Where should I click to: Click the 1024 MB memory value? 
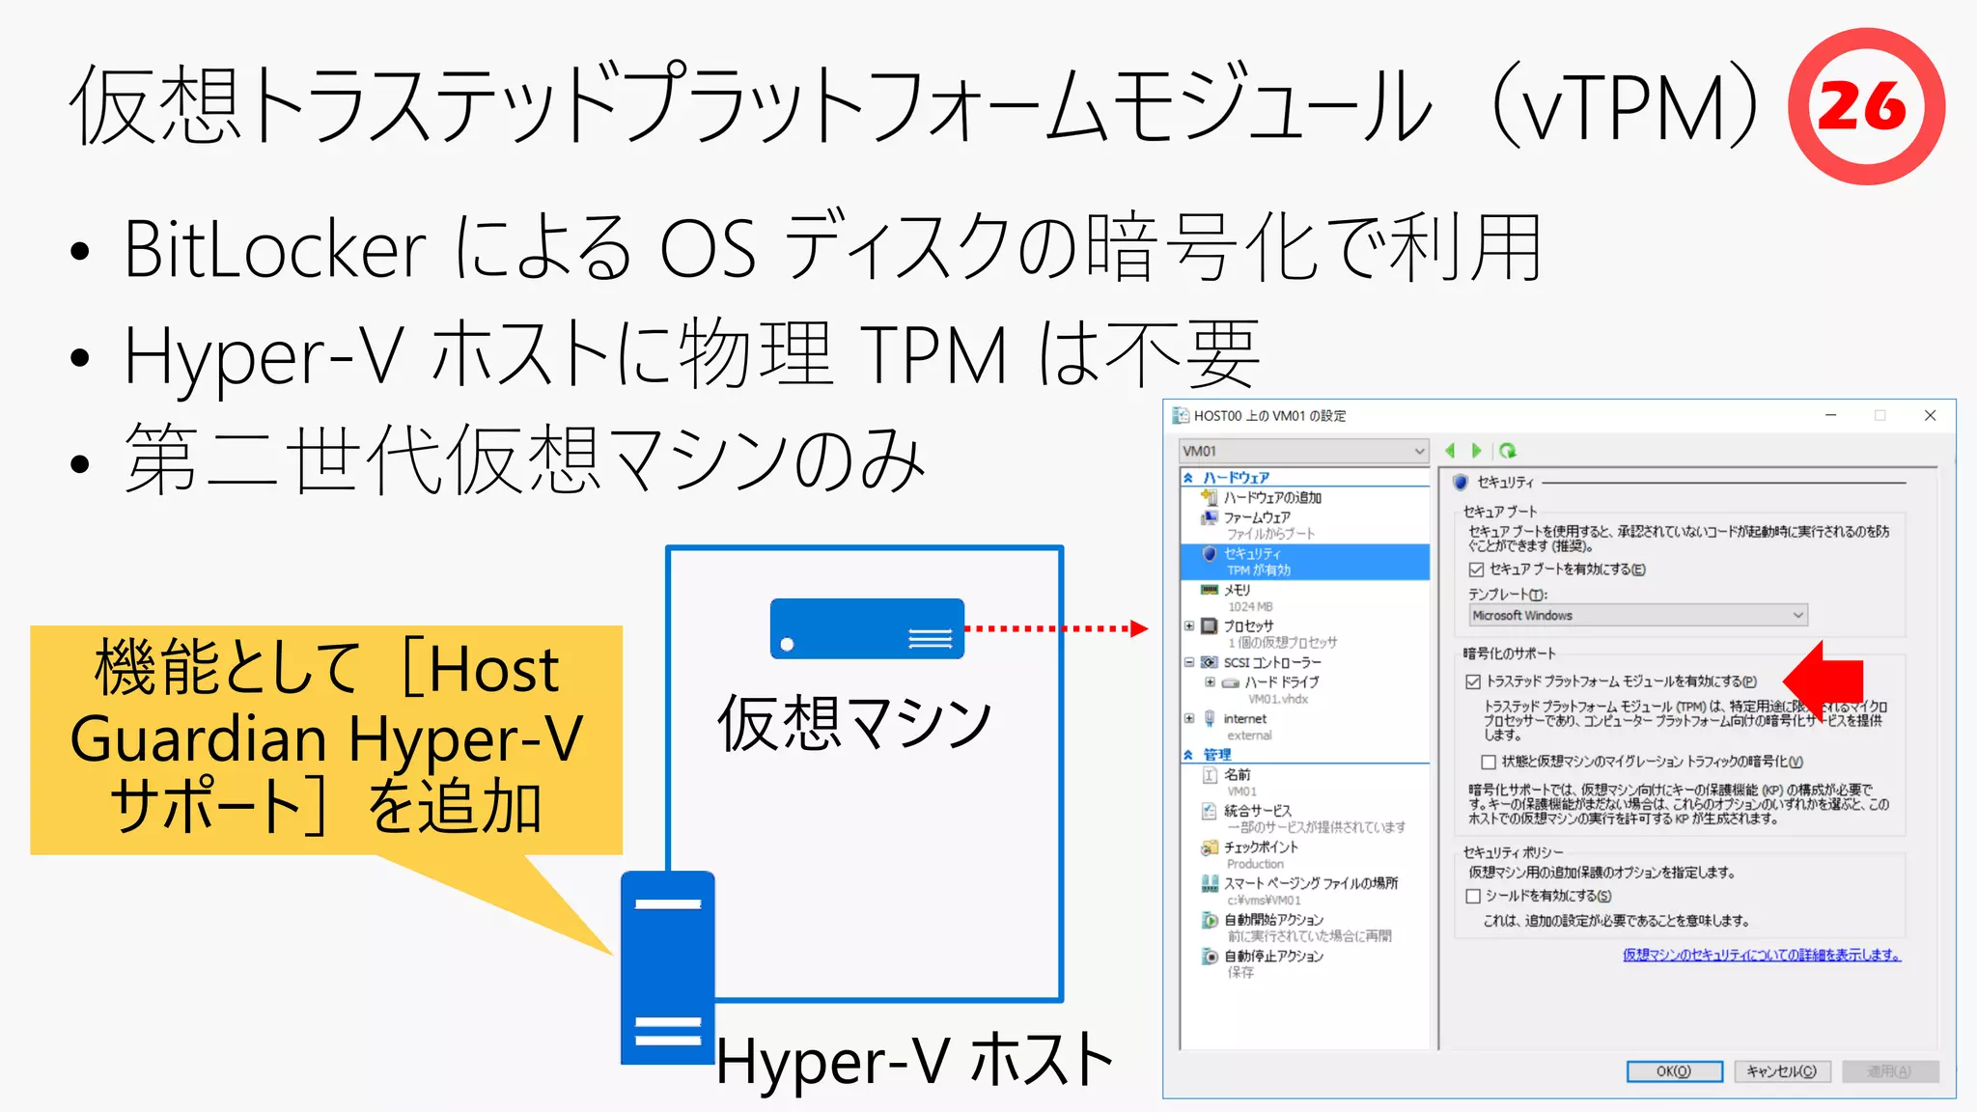(x=1250, y=607)
